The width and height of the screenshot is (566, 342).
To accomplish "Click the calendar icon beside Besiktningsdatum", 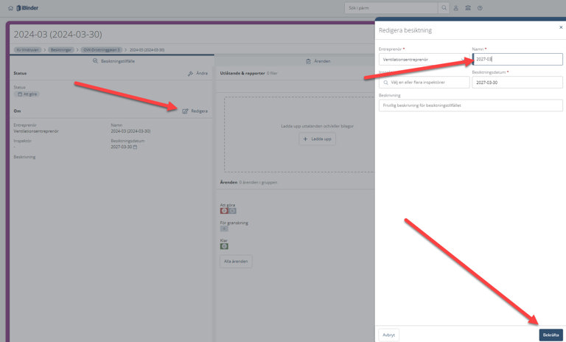I will click(135, 147).
